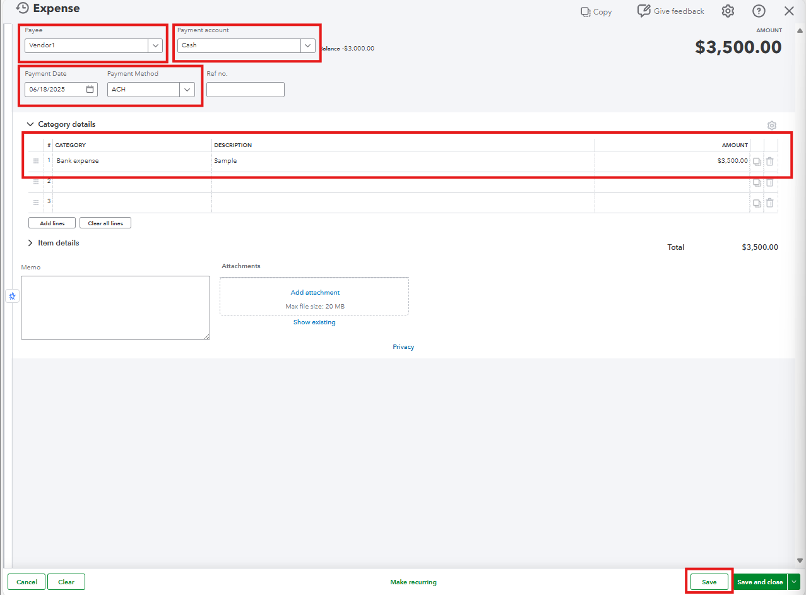The image size is (806, 595).
Task: Click the drag handle of line 3
Action: coord(36,203)
